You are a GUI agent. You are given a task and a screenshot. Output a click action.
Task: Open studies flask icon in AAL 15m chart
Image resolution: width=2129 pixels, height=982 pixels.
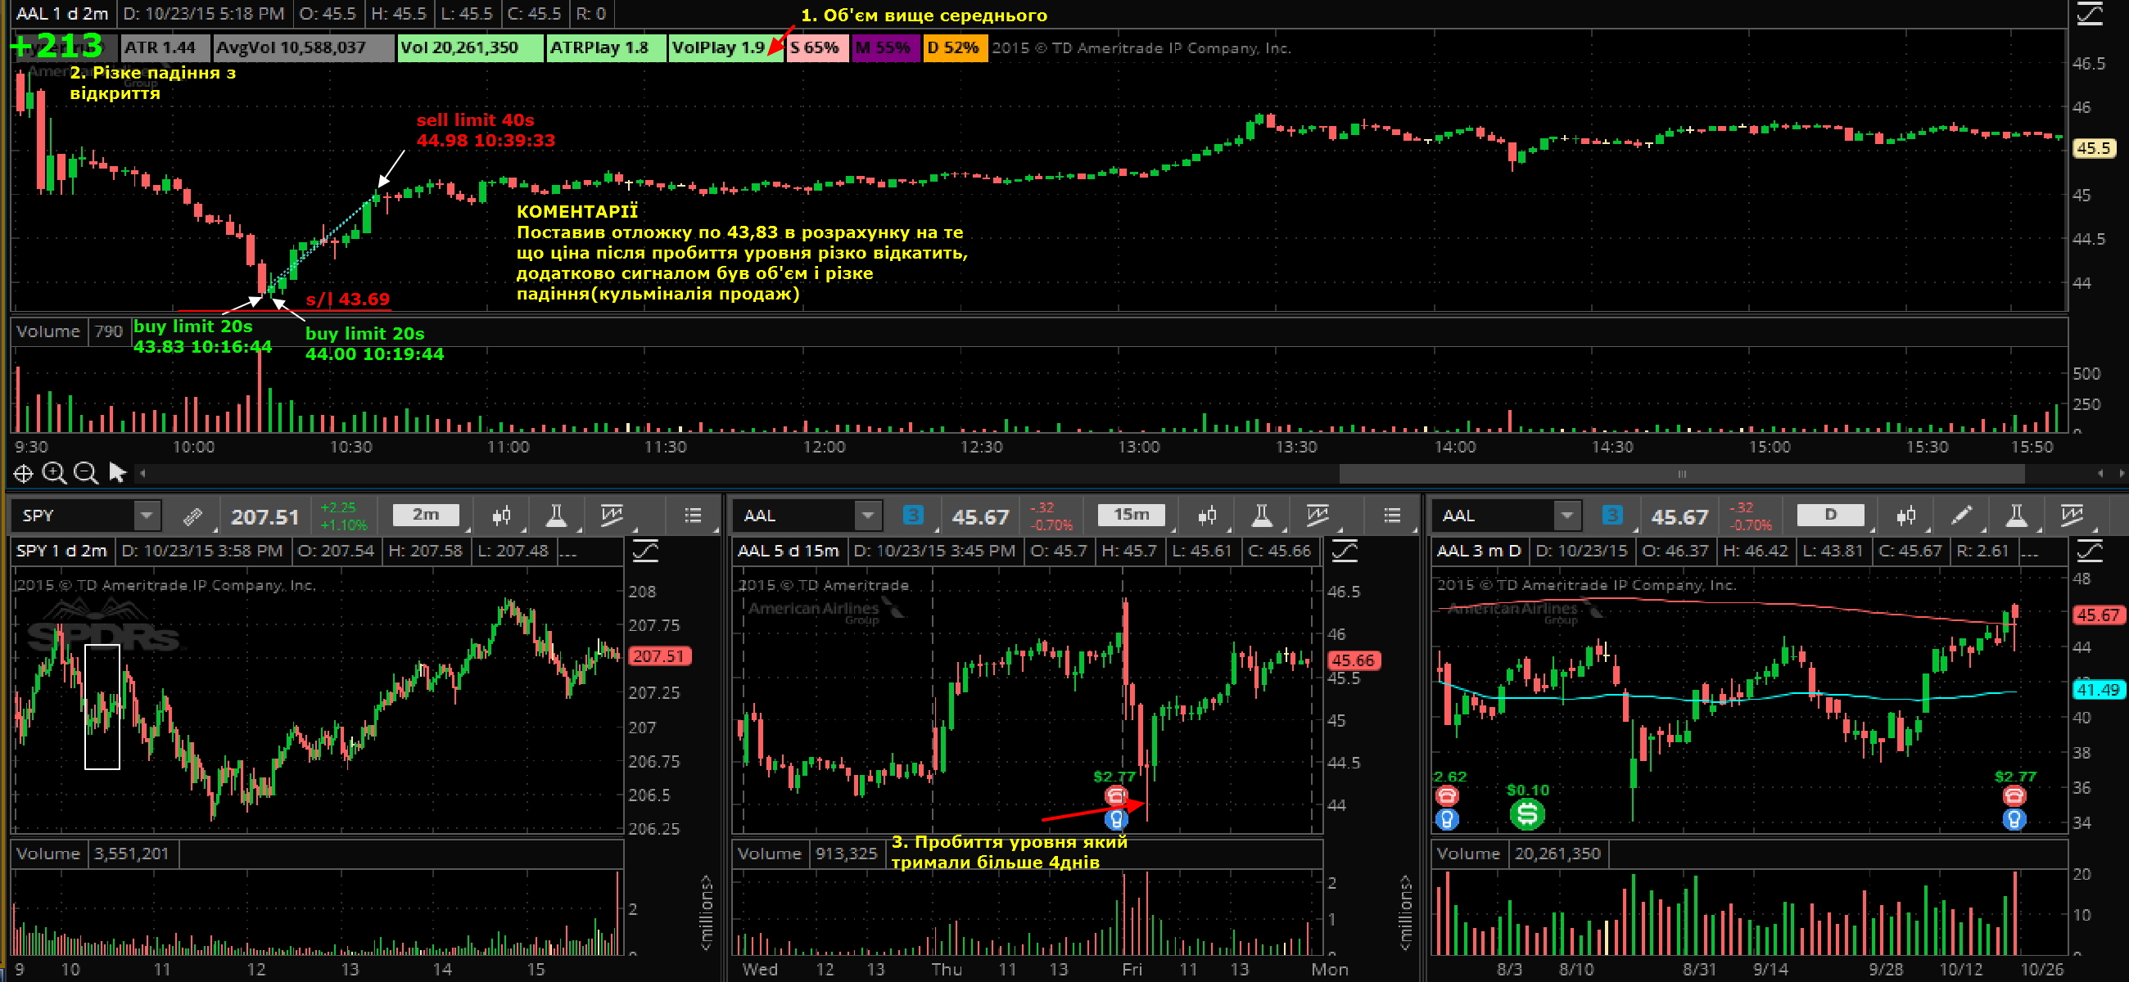(1262, 516)
